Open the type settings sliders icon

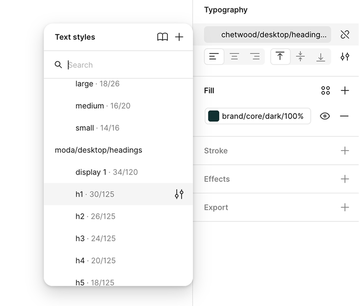click(x=345, y=57)
